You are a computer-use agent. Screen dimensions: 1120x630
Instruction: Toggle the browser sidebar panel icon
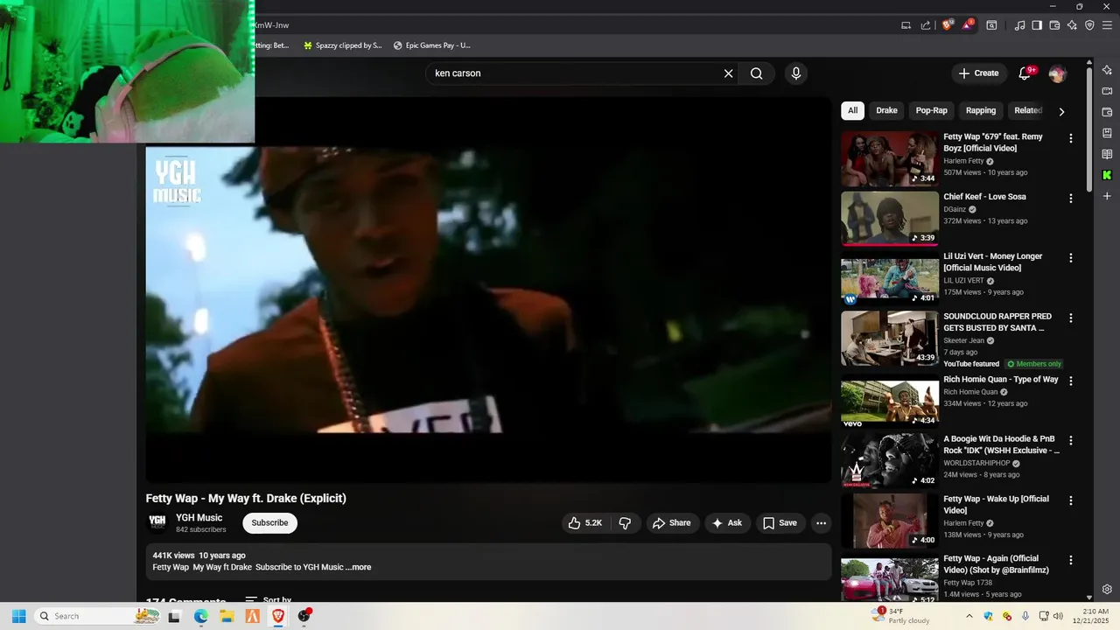point(1037,25)
